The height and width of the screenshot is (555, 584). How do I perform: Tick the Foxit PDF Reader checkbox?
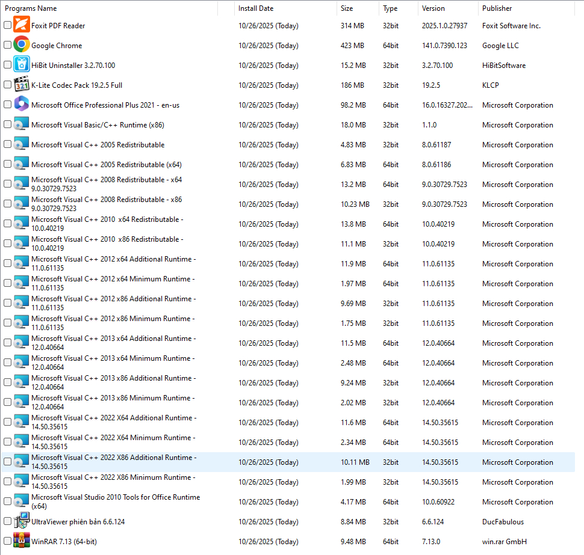[x=7, y=25]
